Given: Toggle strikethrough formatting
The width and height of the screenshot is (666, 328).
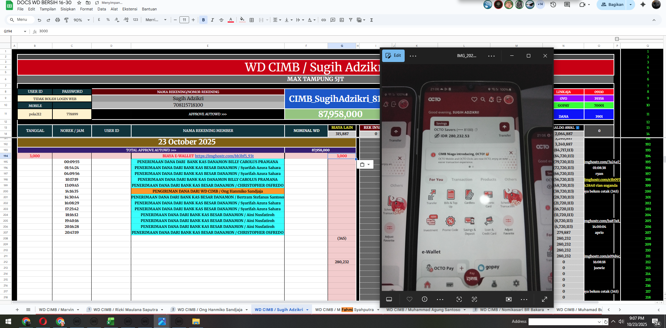Looking at the screenshot, I should 221,20.
